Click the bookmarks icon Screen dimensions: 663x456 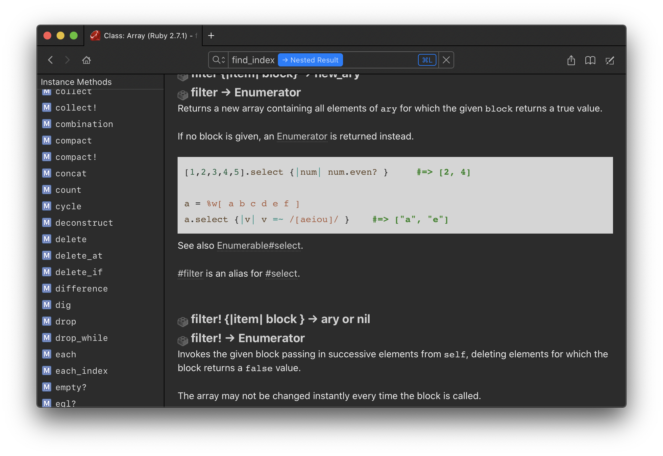point(590,60)
